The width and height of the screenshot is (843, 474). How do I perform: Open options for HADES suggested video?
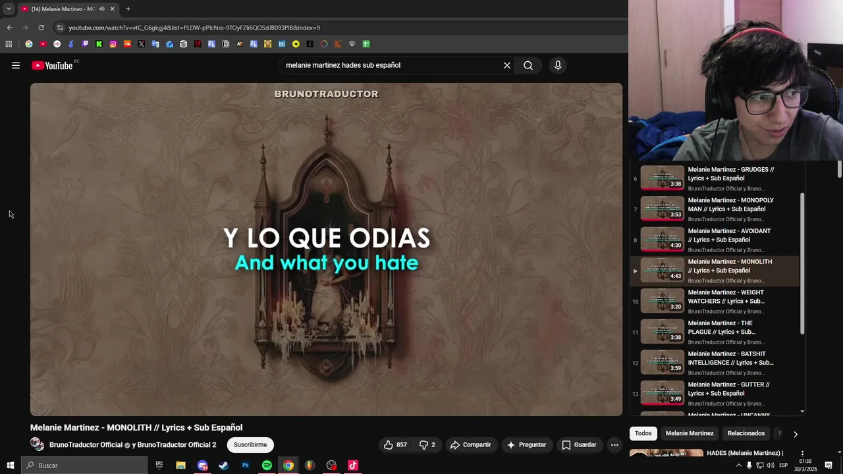(x=802, y=454)
